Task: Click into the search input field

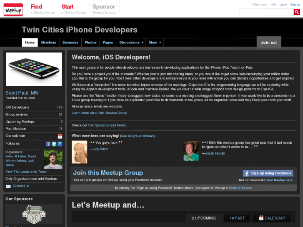Action: (267, 12)
